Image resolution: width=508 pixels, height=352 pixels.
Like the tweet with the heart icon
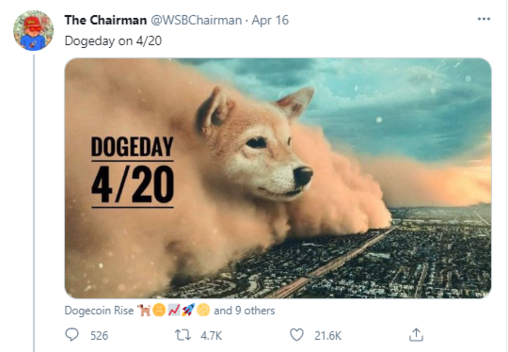(297, 335)
